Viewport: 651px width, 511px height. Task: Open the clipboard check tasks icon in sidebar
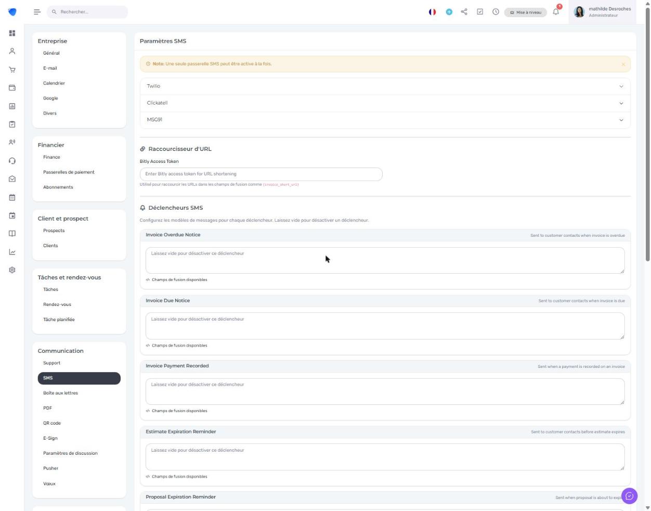coord(12,124)
